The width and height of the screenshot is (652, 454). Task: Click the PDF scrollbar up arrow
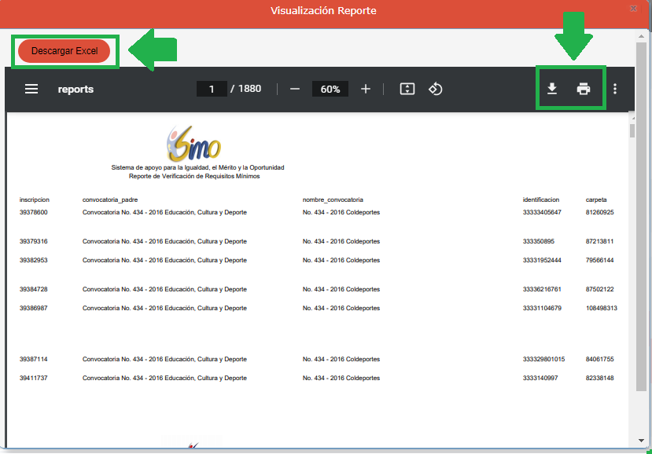pos(632,118)
